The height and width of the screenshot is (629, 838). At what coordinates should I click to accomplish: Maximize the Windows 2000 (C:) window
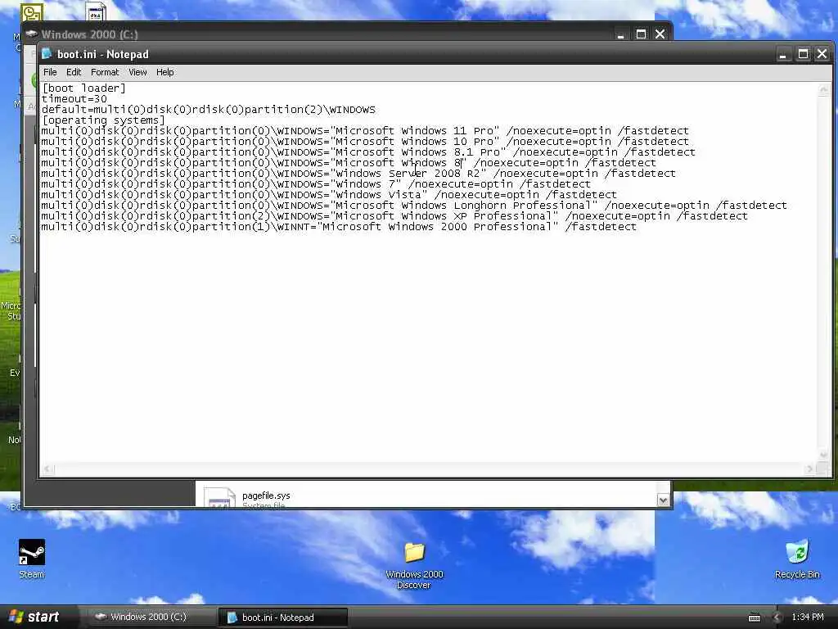coord(641,34)
